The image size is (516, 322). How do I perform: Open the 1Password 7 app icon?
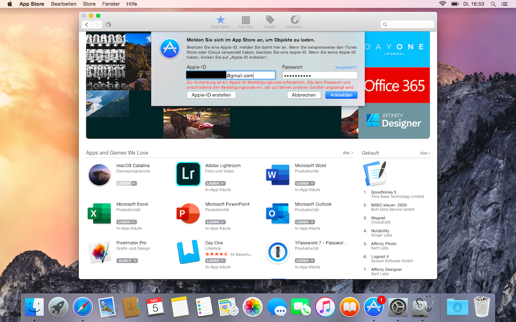(x=278, y=252)
